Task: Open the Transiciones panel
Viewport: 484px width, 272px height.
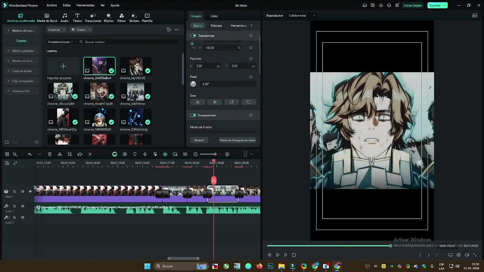Action: (x=93, y=18)
